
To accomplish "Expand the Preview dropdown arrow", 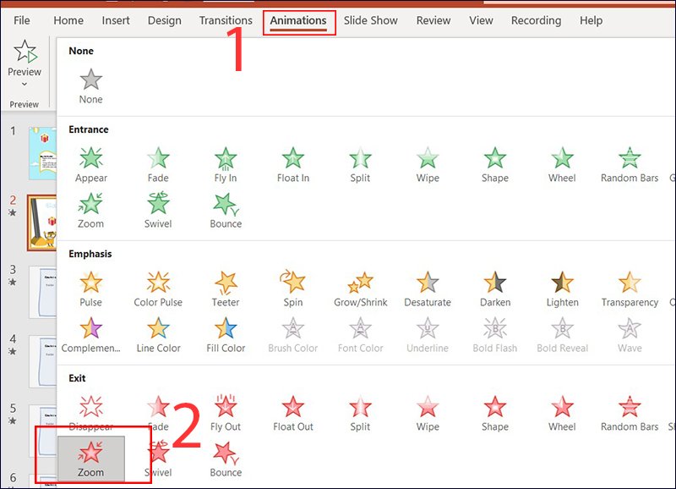I will coord(25,84).
